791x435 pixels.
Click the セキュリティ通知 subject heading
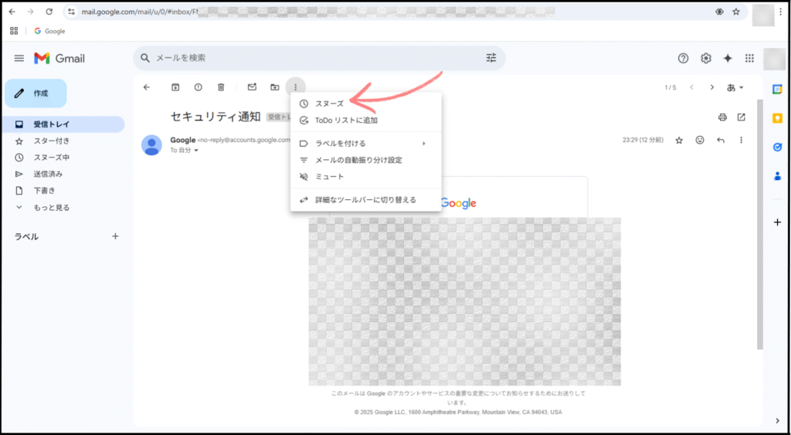(x=216, y=117)
